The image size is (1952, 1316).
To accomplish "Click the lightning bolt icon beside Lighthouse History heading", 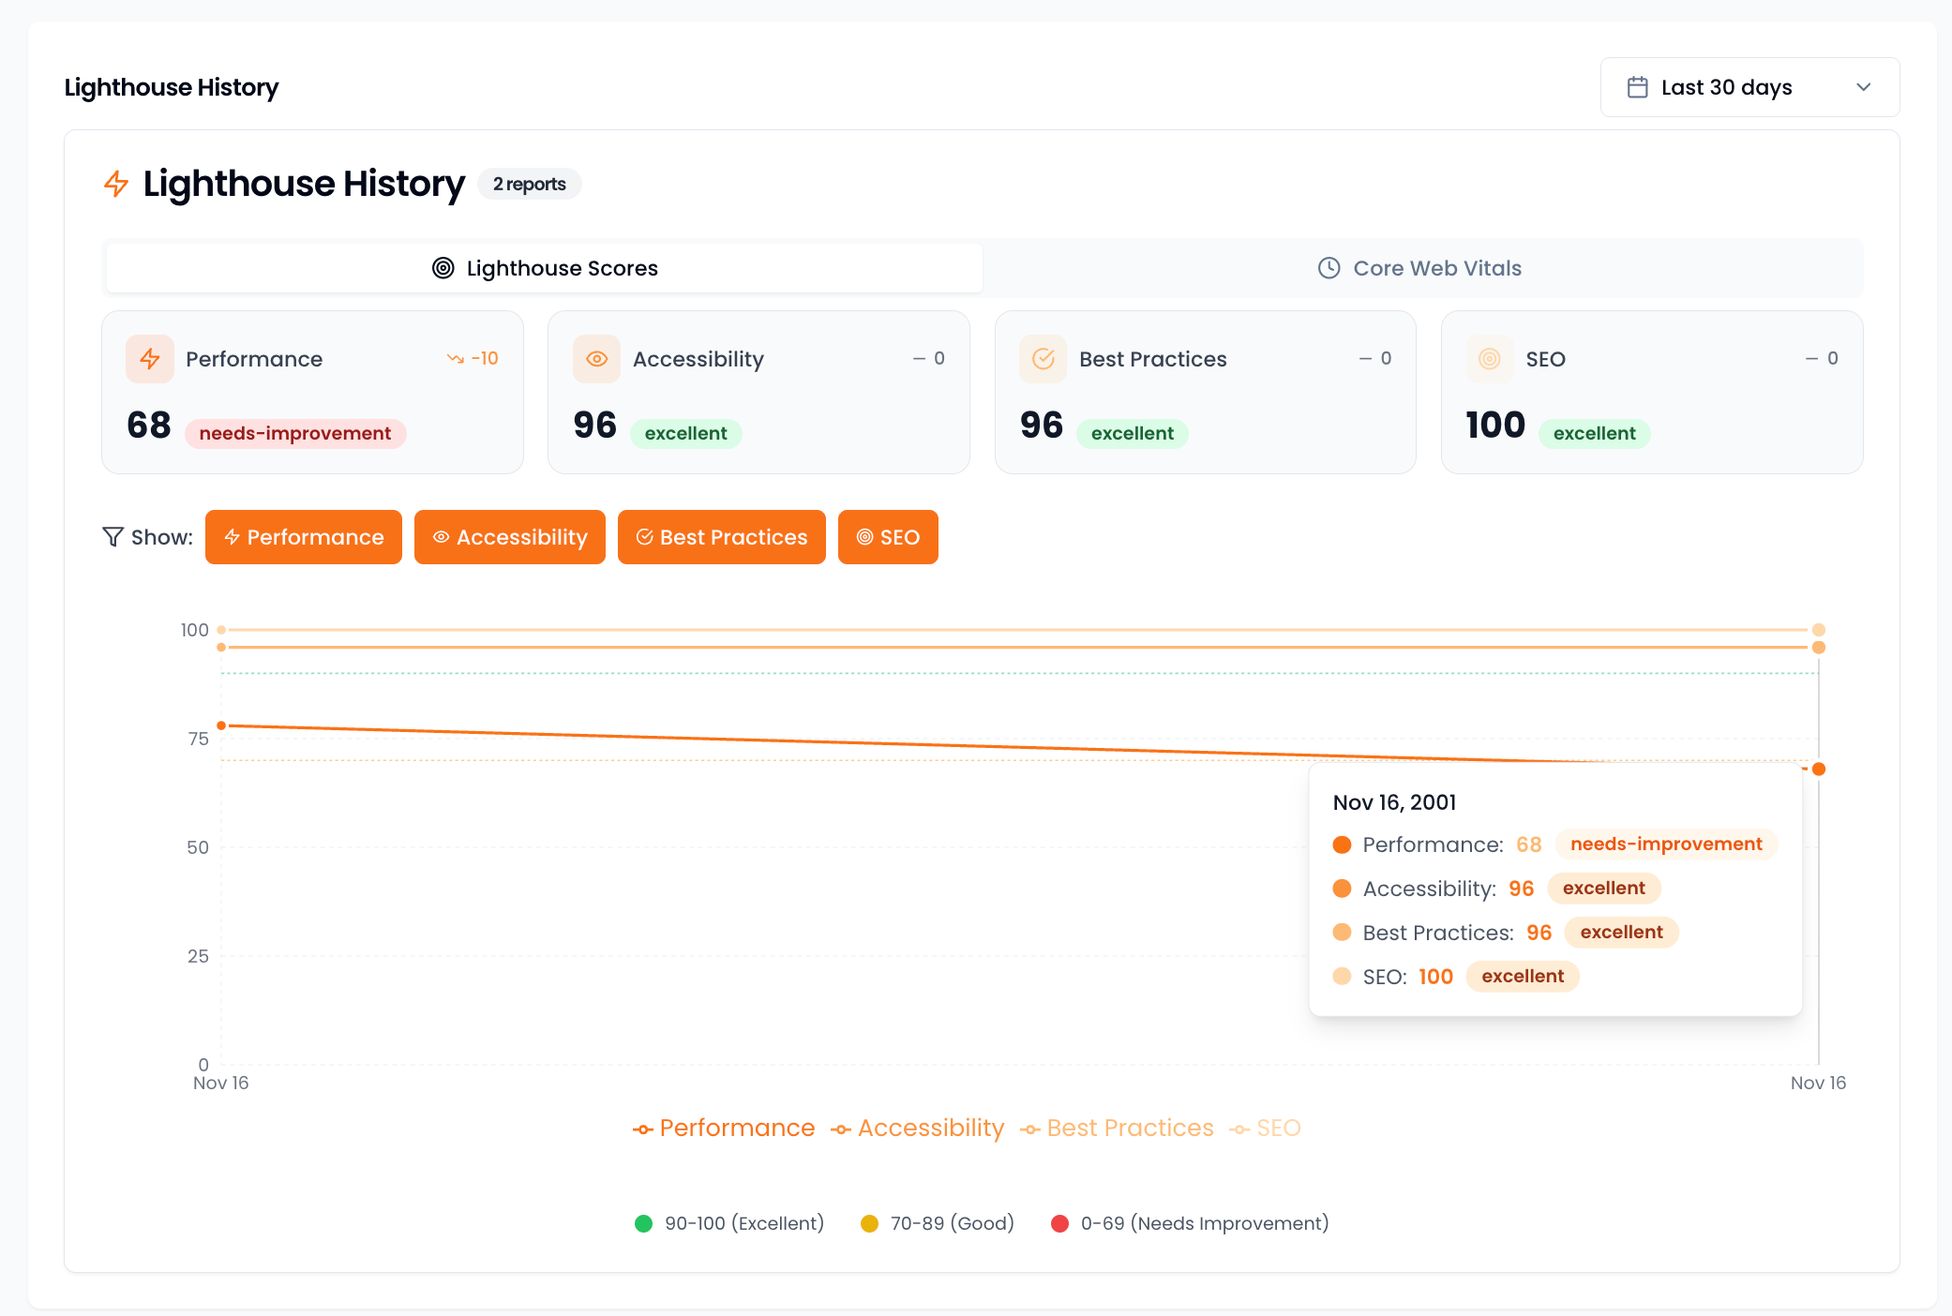I will tap(116, 184).
